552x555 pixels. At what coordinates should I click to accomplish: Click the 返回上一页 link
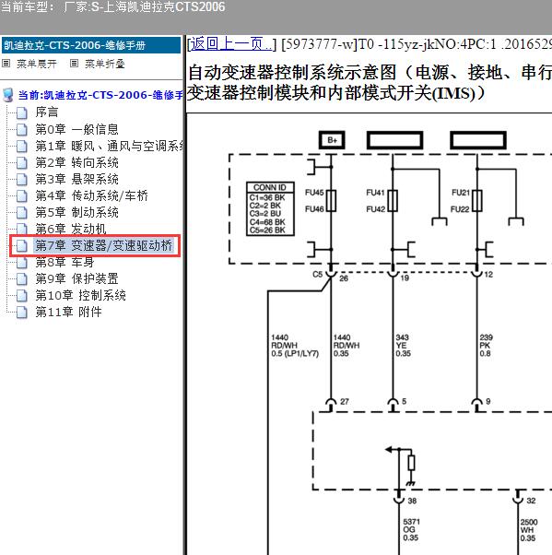coord(231,44)
